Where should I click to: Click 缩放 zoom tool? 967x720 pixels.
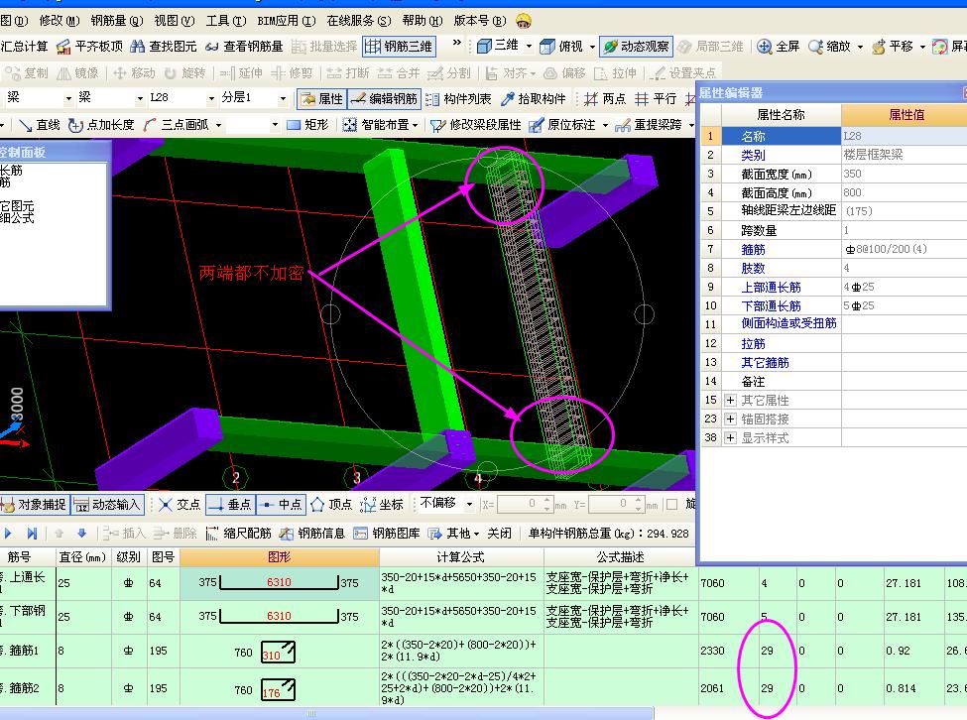(830, 47)
